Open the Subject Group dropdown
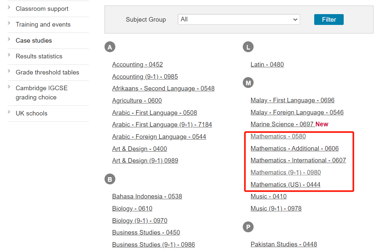The image size is (383, 250). (x=239, y=19)
